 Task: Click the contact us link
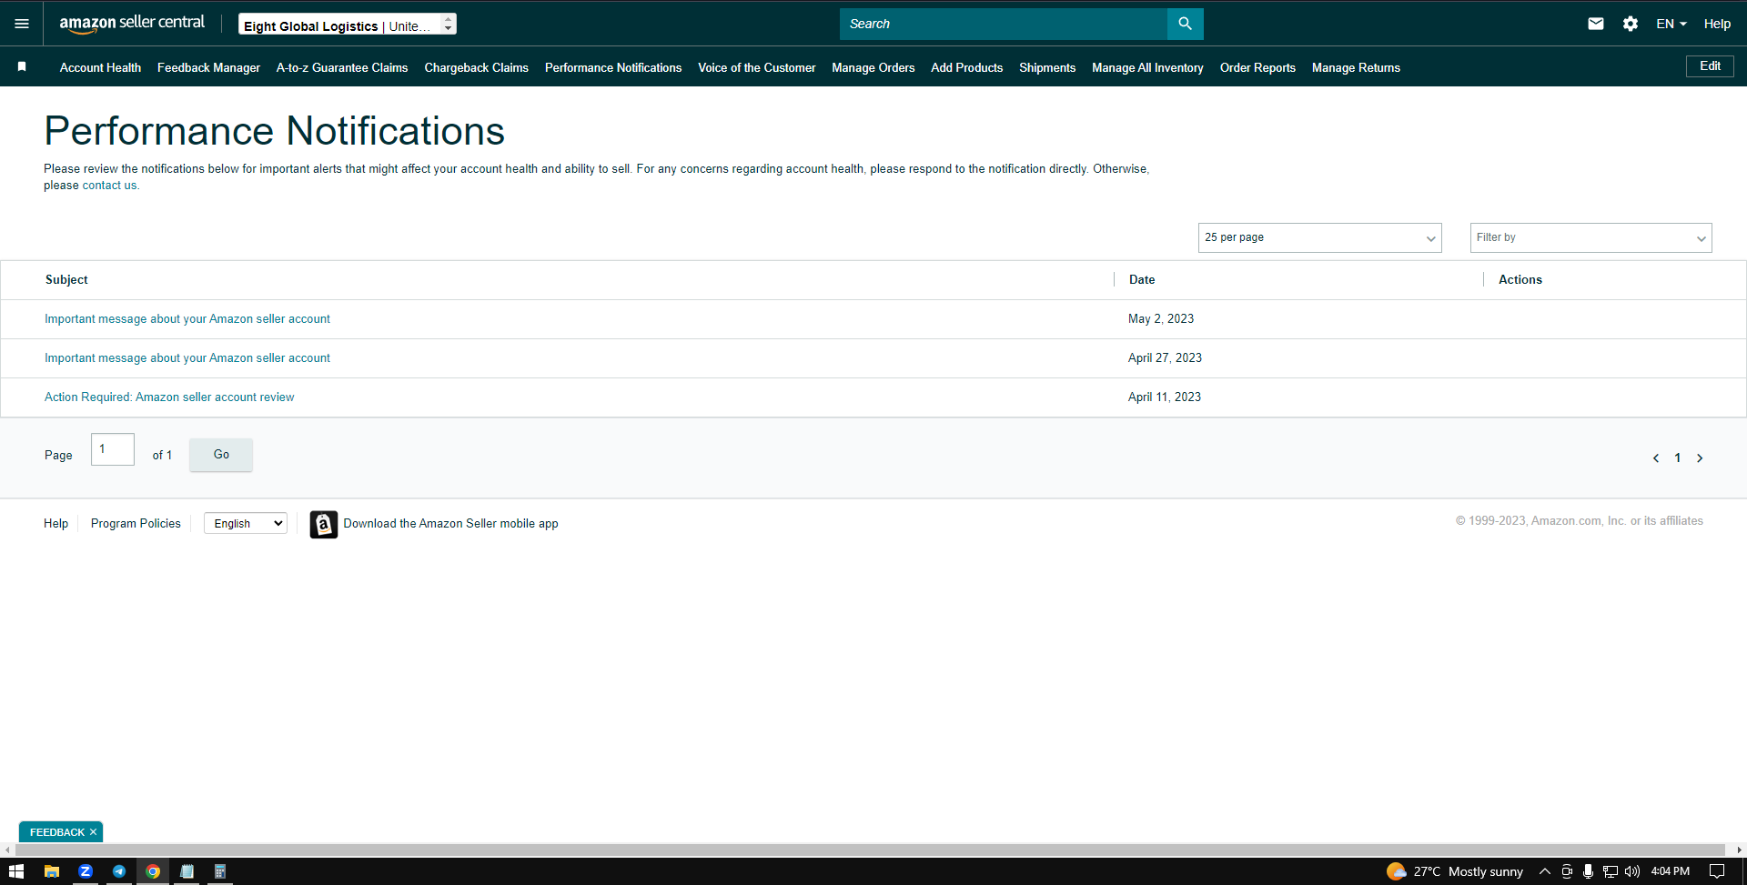tap(109, 186)
